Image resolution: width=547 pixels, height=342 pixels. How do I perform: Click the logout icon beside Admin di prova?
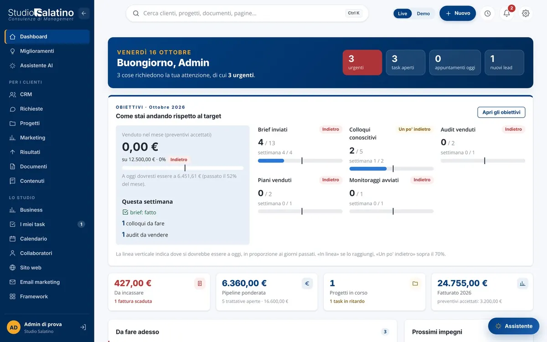click(83, 327)
